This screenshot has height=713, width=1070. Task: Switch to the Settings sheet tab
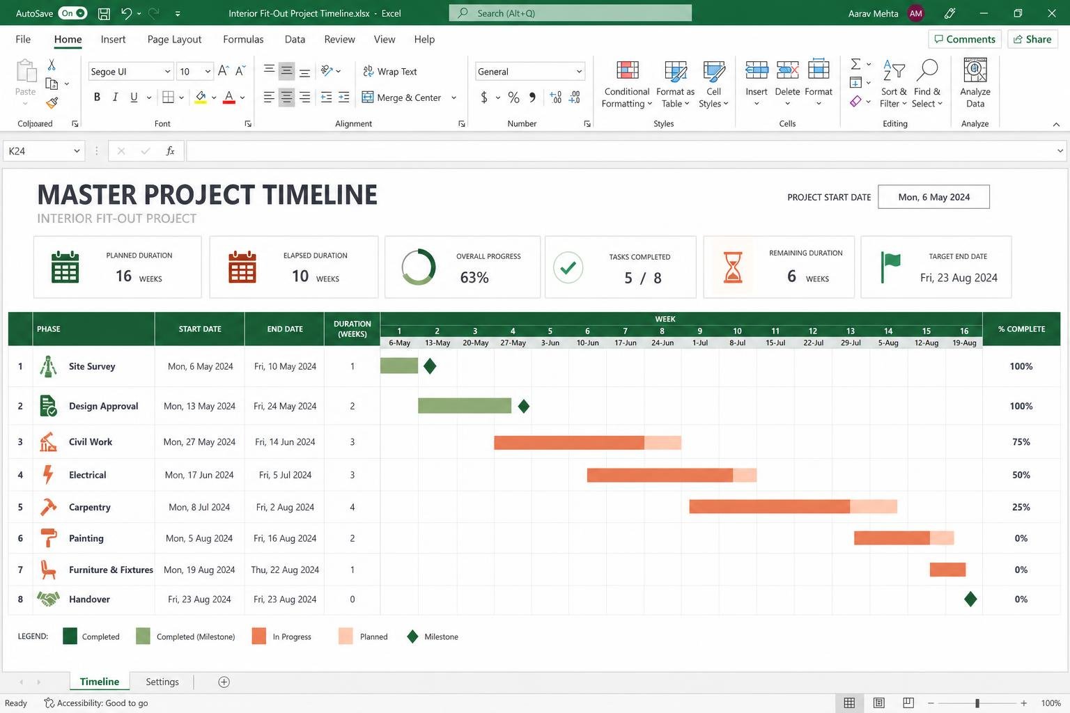click(x=162, y=682)
